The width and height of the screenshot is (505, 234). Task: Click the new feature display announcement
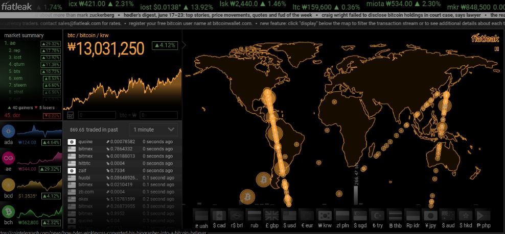point(381,23)
